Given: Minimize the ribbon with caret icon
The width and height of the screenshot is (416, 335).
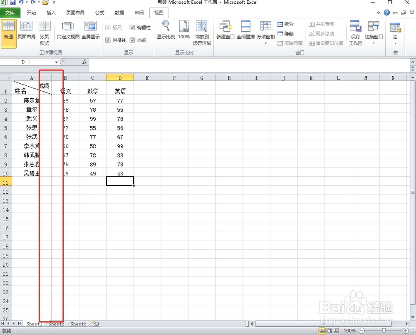Looking at the screenshot, I should [x=379, y=13].
